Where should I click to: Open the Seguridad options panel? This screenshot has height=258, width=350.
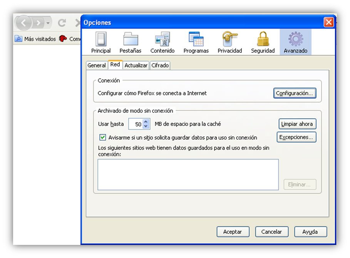[263, 42]
